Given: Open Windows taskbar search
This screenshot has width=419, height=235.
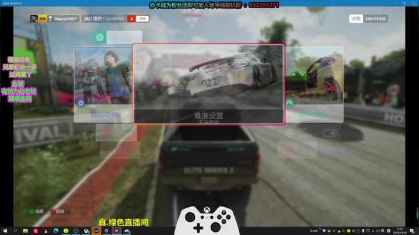Looking at the screenshot, I should point(15,231).
